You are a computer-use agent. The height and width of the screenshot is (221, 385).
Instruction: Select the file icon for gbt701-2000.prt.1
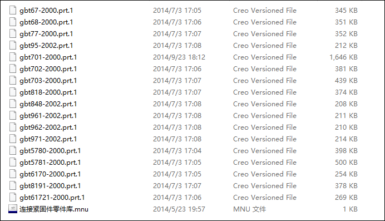pyautogui.click(x=13, y=57)
